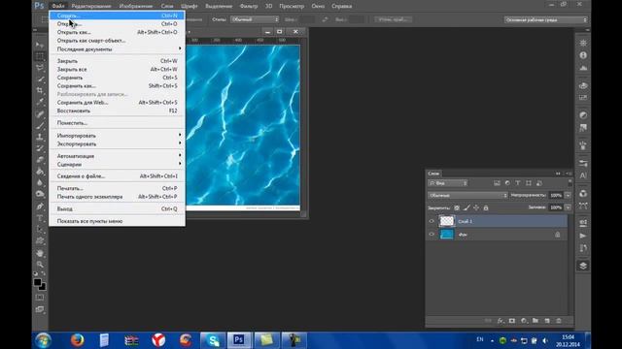The height and width of the screenshot is (349, 622).
Task: Toggle Quick Mask mode icon
Action: tap(40, 298)
